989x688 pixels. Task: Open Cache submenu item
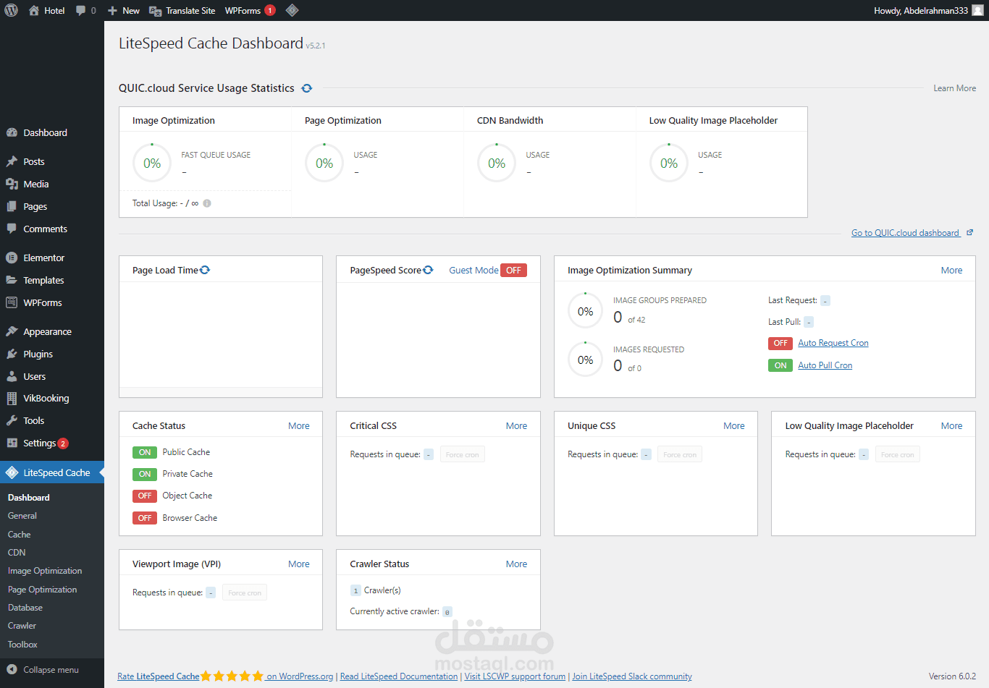20,535
